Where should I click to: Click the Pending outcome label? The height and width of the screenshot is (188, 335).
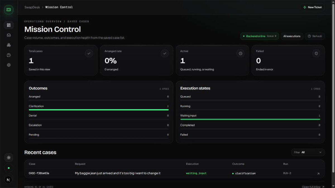(34, 135)
